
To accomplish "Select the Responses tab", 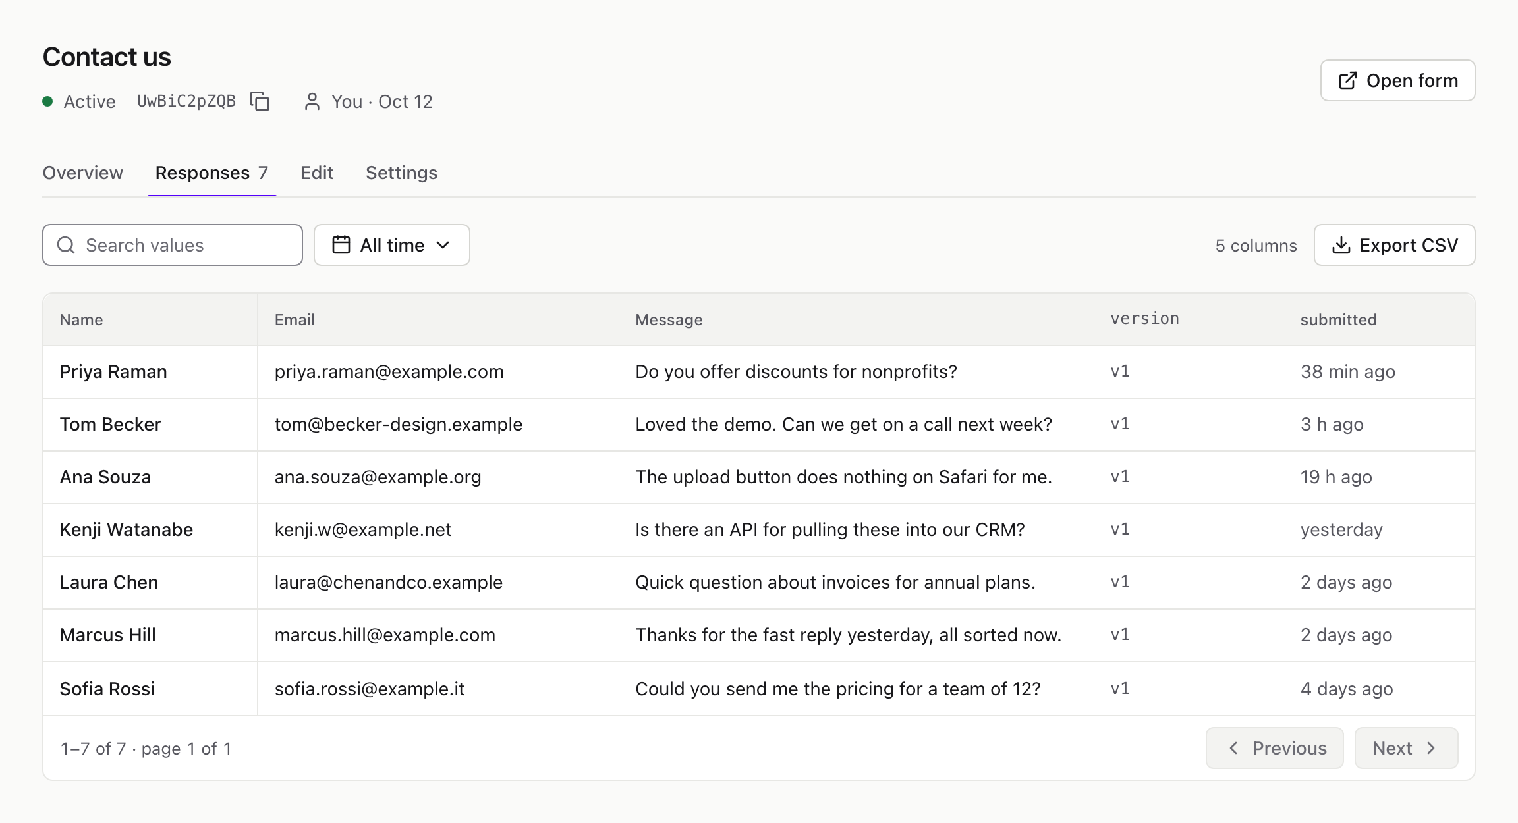I will [x=211, y=173].
